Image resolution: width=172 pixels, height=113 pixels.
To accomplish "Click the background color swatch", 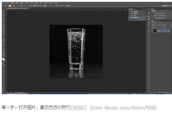I will click(x=4, y=60).
